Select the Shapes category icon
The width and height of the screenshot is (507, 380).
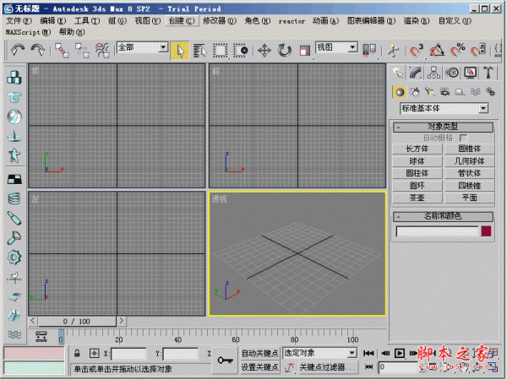pyautogui.click(x=415, y=92)
